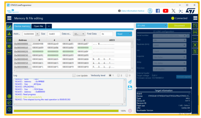201x118 pixels.
Task: Click the log horizontal scrollbar
Action: pyautogui.click(x=63, y=104)
